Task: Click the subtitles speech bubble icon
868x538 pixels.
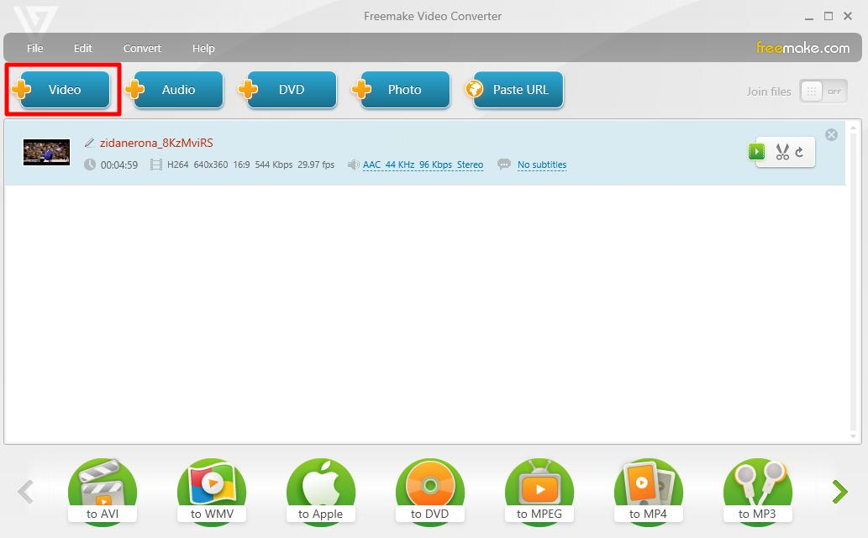Action: 504,165
